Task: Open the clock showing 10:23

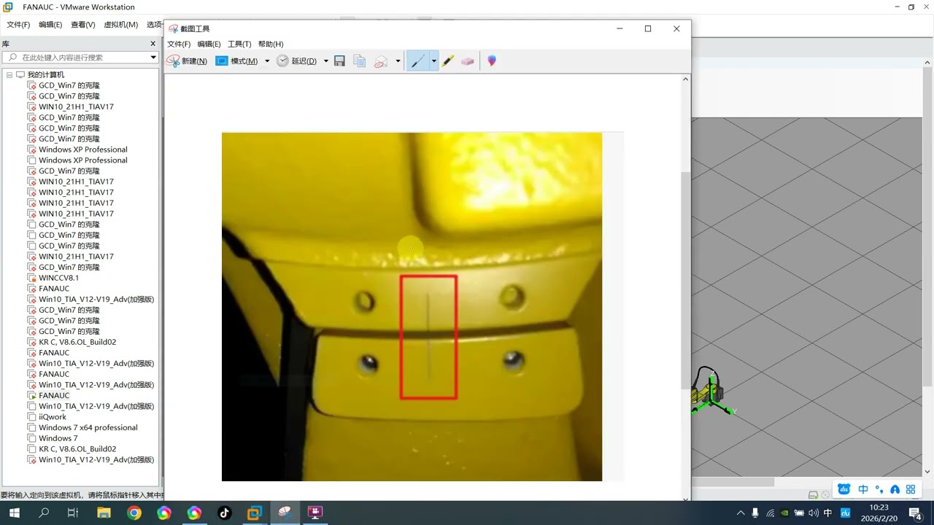Action: [x=879, y=513]
